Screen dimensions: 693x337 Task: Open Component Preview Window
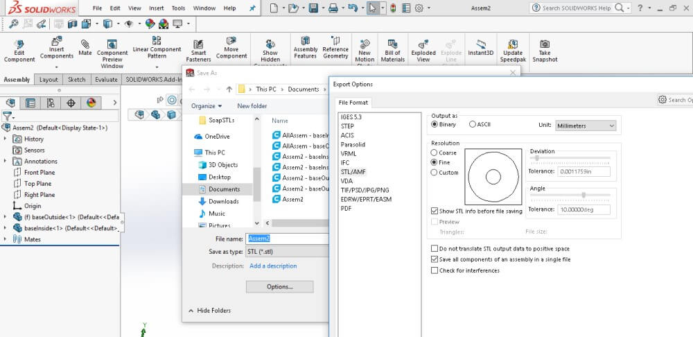pyautogui.click(x=112, y=54)
